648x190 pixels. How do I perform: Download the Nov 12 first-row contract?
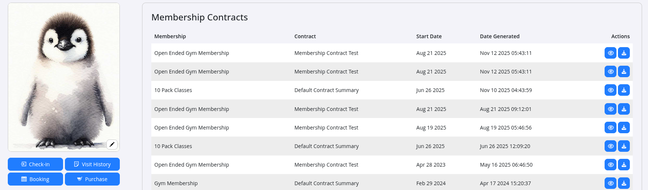click(x=624, y=53)
